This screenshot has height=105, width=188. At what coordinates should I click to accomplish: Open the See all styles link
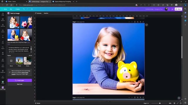(x=30, y=55)
